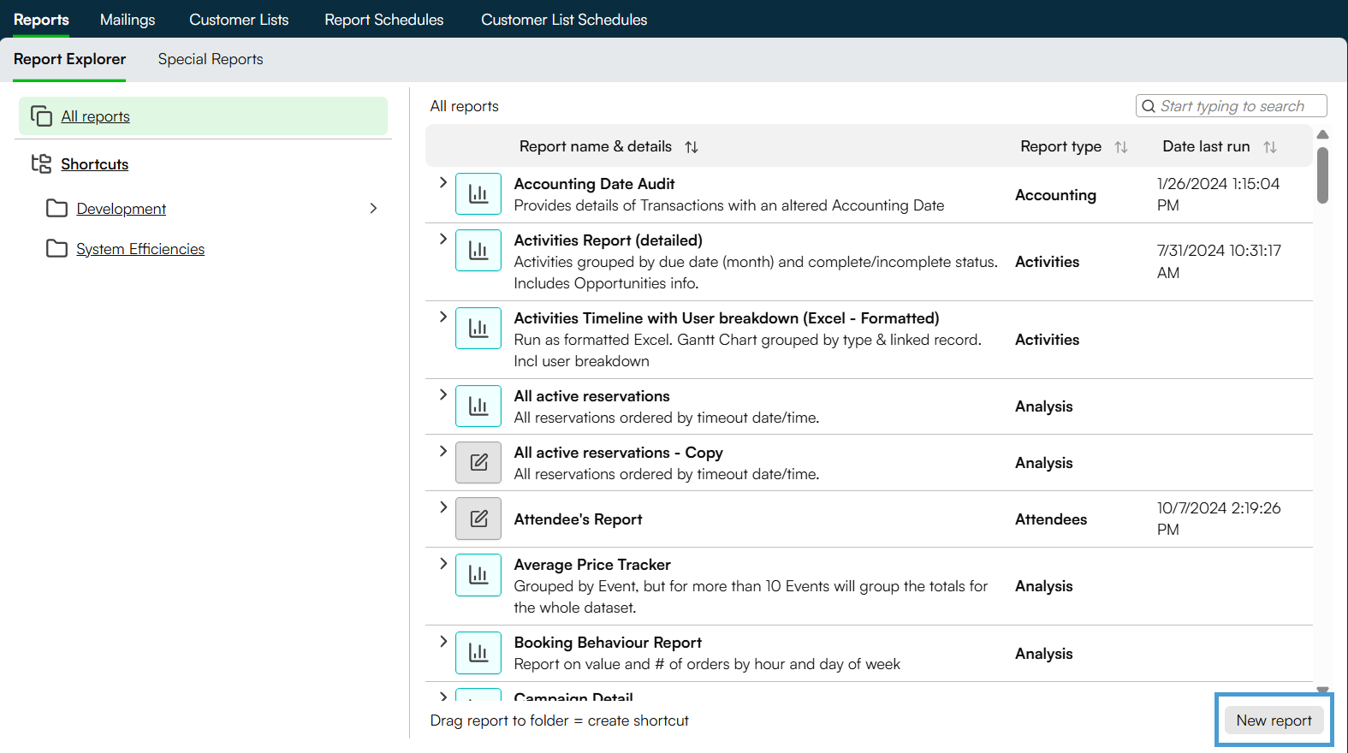Sort by Report type arrows
Image resolution: width=1348 pixels, height=753 pixels.
tap(1121, 147)
